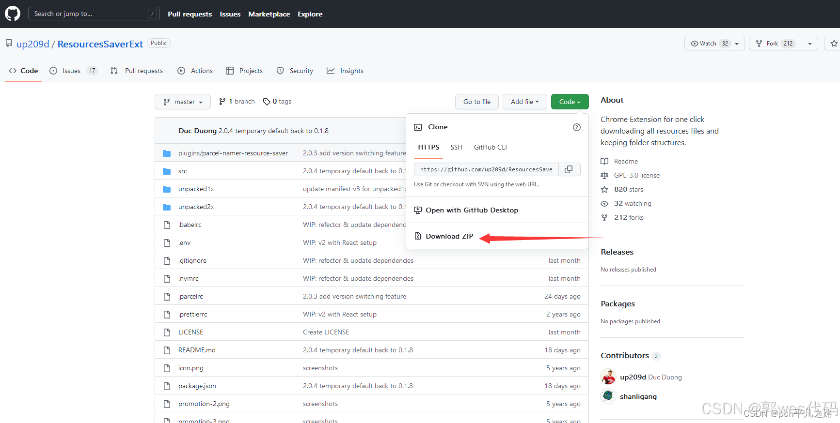Viewport: 840px width, 423px height.
Task: Click the plugins folder icon
Action: pos(167,153)
